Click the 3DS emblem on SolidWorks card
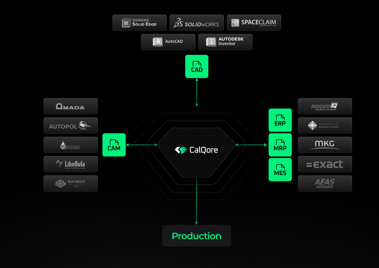Screen dimensions: 379x268 (x=178, y=22)
